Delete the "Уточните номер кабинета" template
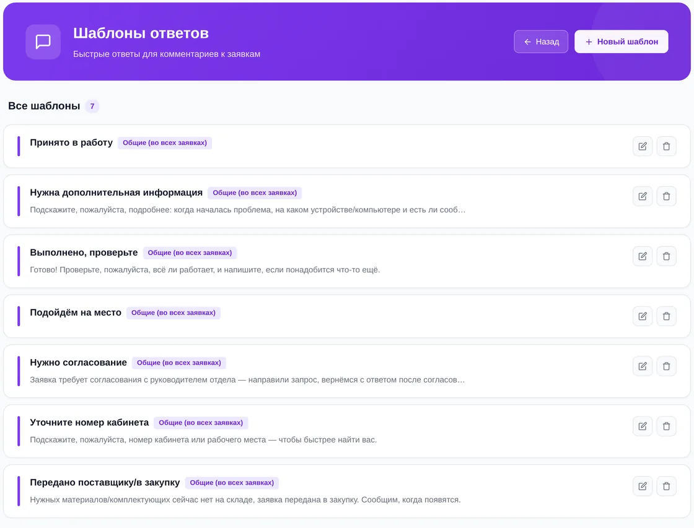Viewport: 694px width, 528px height. tap(666, 426)
